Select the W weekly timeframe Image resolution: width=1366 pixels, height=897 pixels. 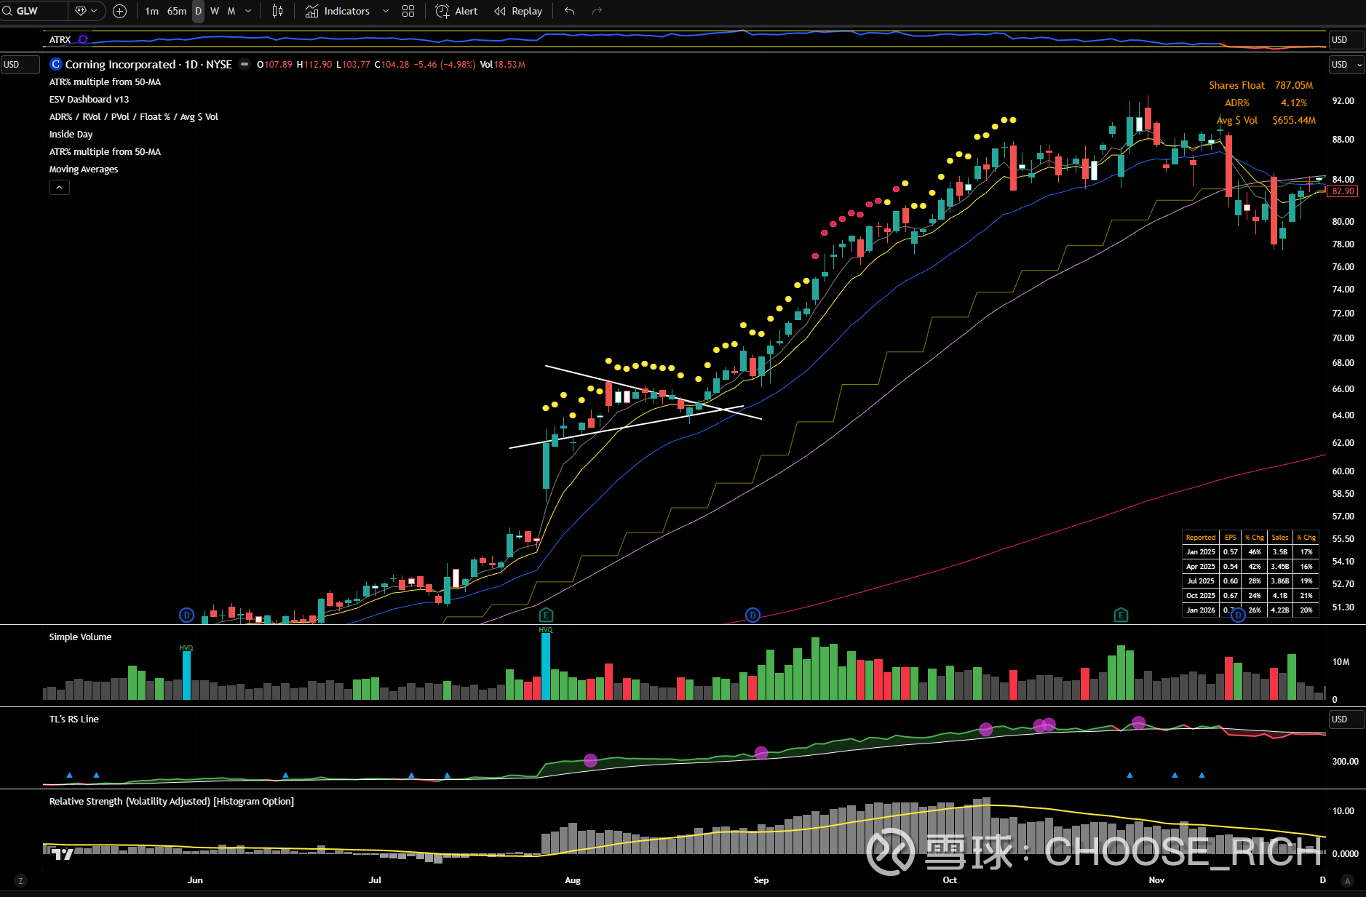[x=215, y=11]
